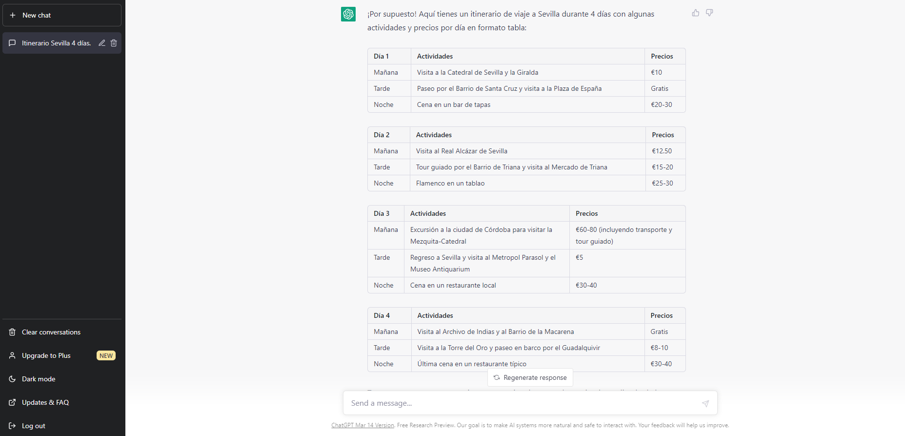905x436 pixels.
Task: Click the €60-80 incluyendo transporte price cell
Action: (x=627, y=235)
